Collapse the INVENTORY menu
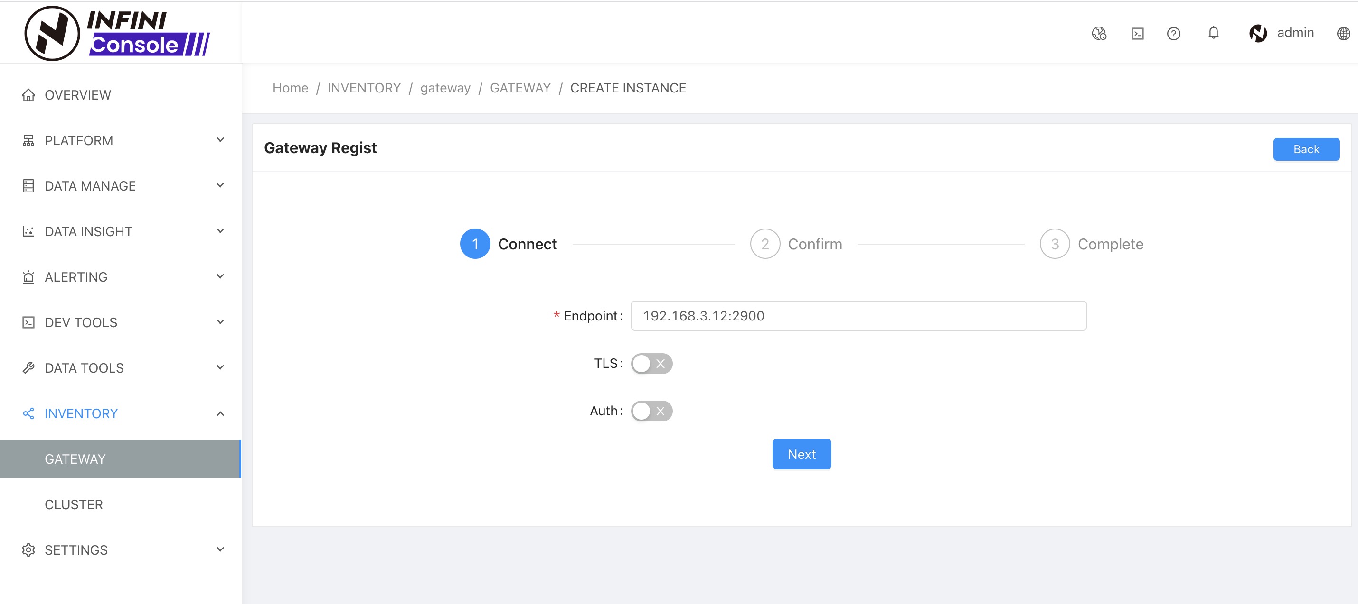 pos(220,414)
